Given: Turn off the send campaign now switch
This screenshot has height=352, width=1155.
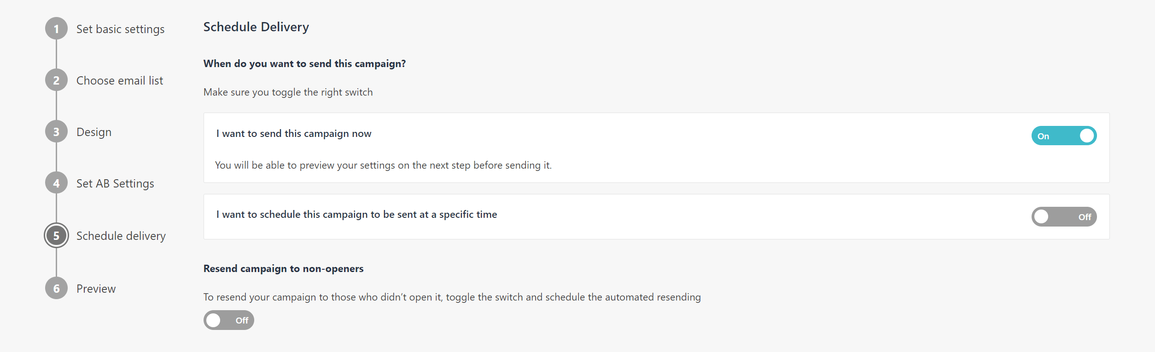Looking at the screenshot, I should pos(1063,136).
